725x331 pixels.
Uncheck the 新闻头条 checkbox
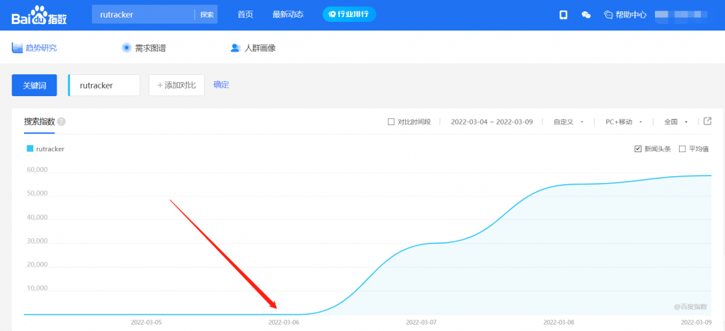click(x=638, y=149)
